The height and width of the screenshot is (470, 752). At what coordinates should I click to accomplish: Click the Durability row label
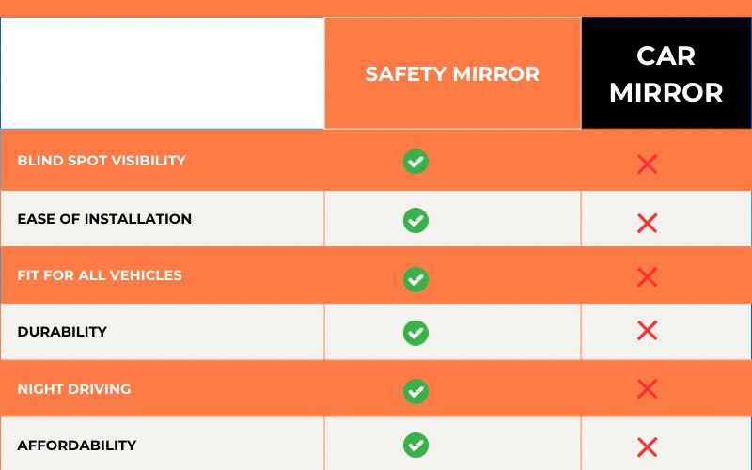click(x=62, y=332)
